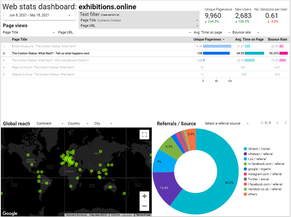Image resolution: width=291 pixels, height=217 pixels.
Task: Sort by Page Title column header
Action: click(x=19, y=40)
